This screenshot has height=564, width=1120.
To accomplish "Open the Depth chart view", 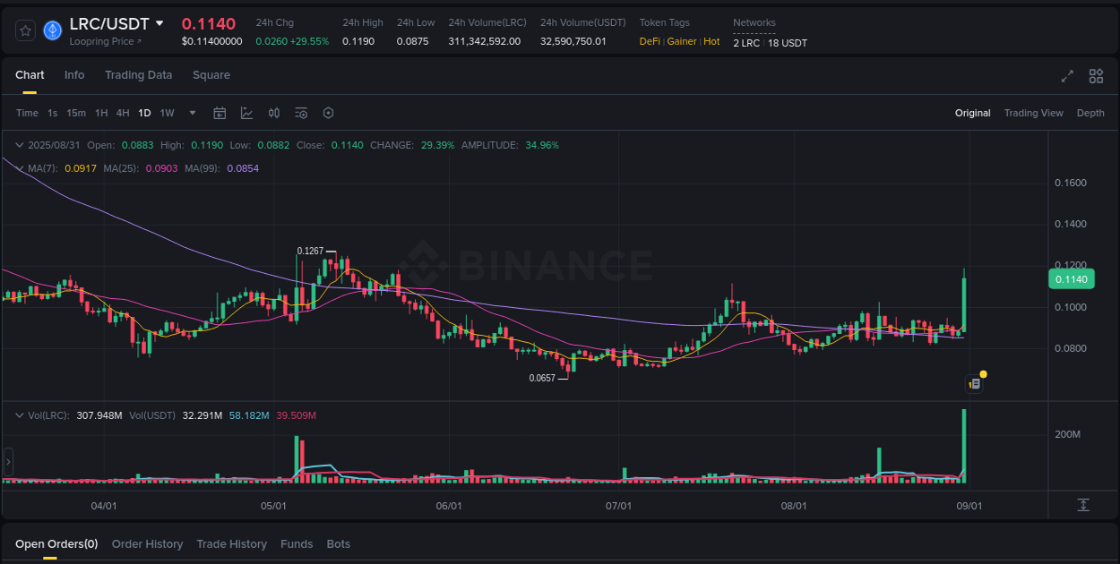I will coord(1090,113).
